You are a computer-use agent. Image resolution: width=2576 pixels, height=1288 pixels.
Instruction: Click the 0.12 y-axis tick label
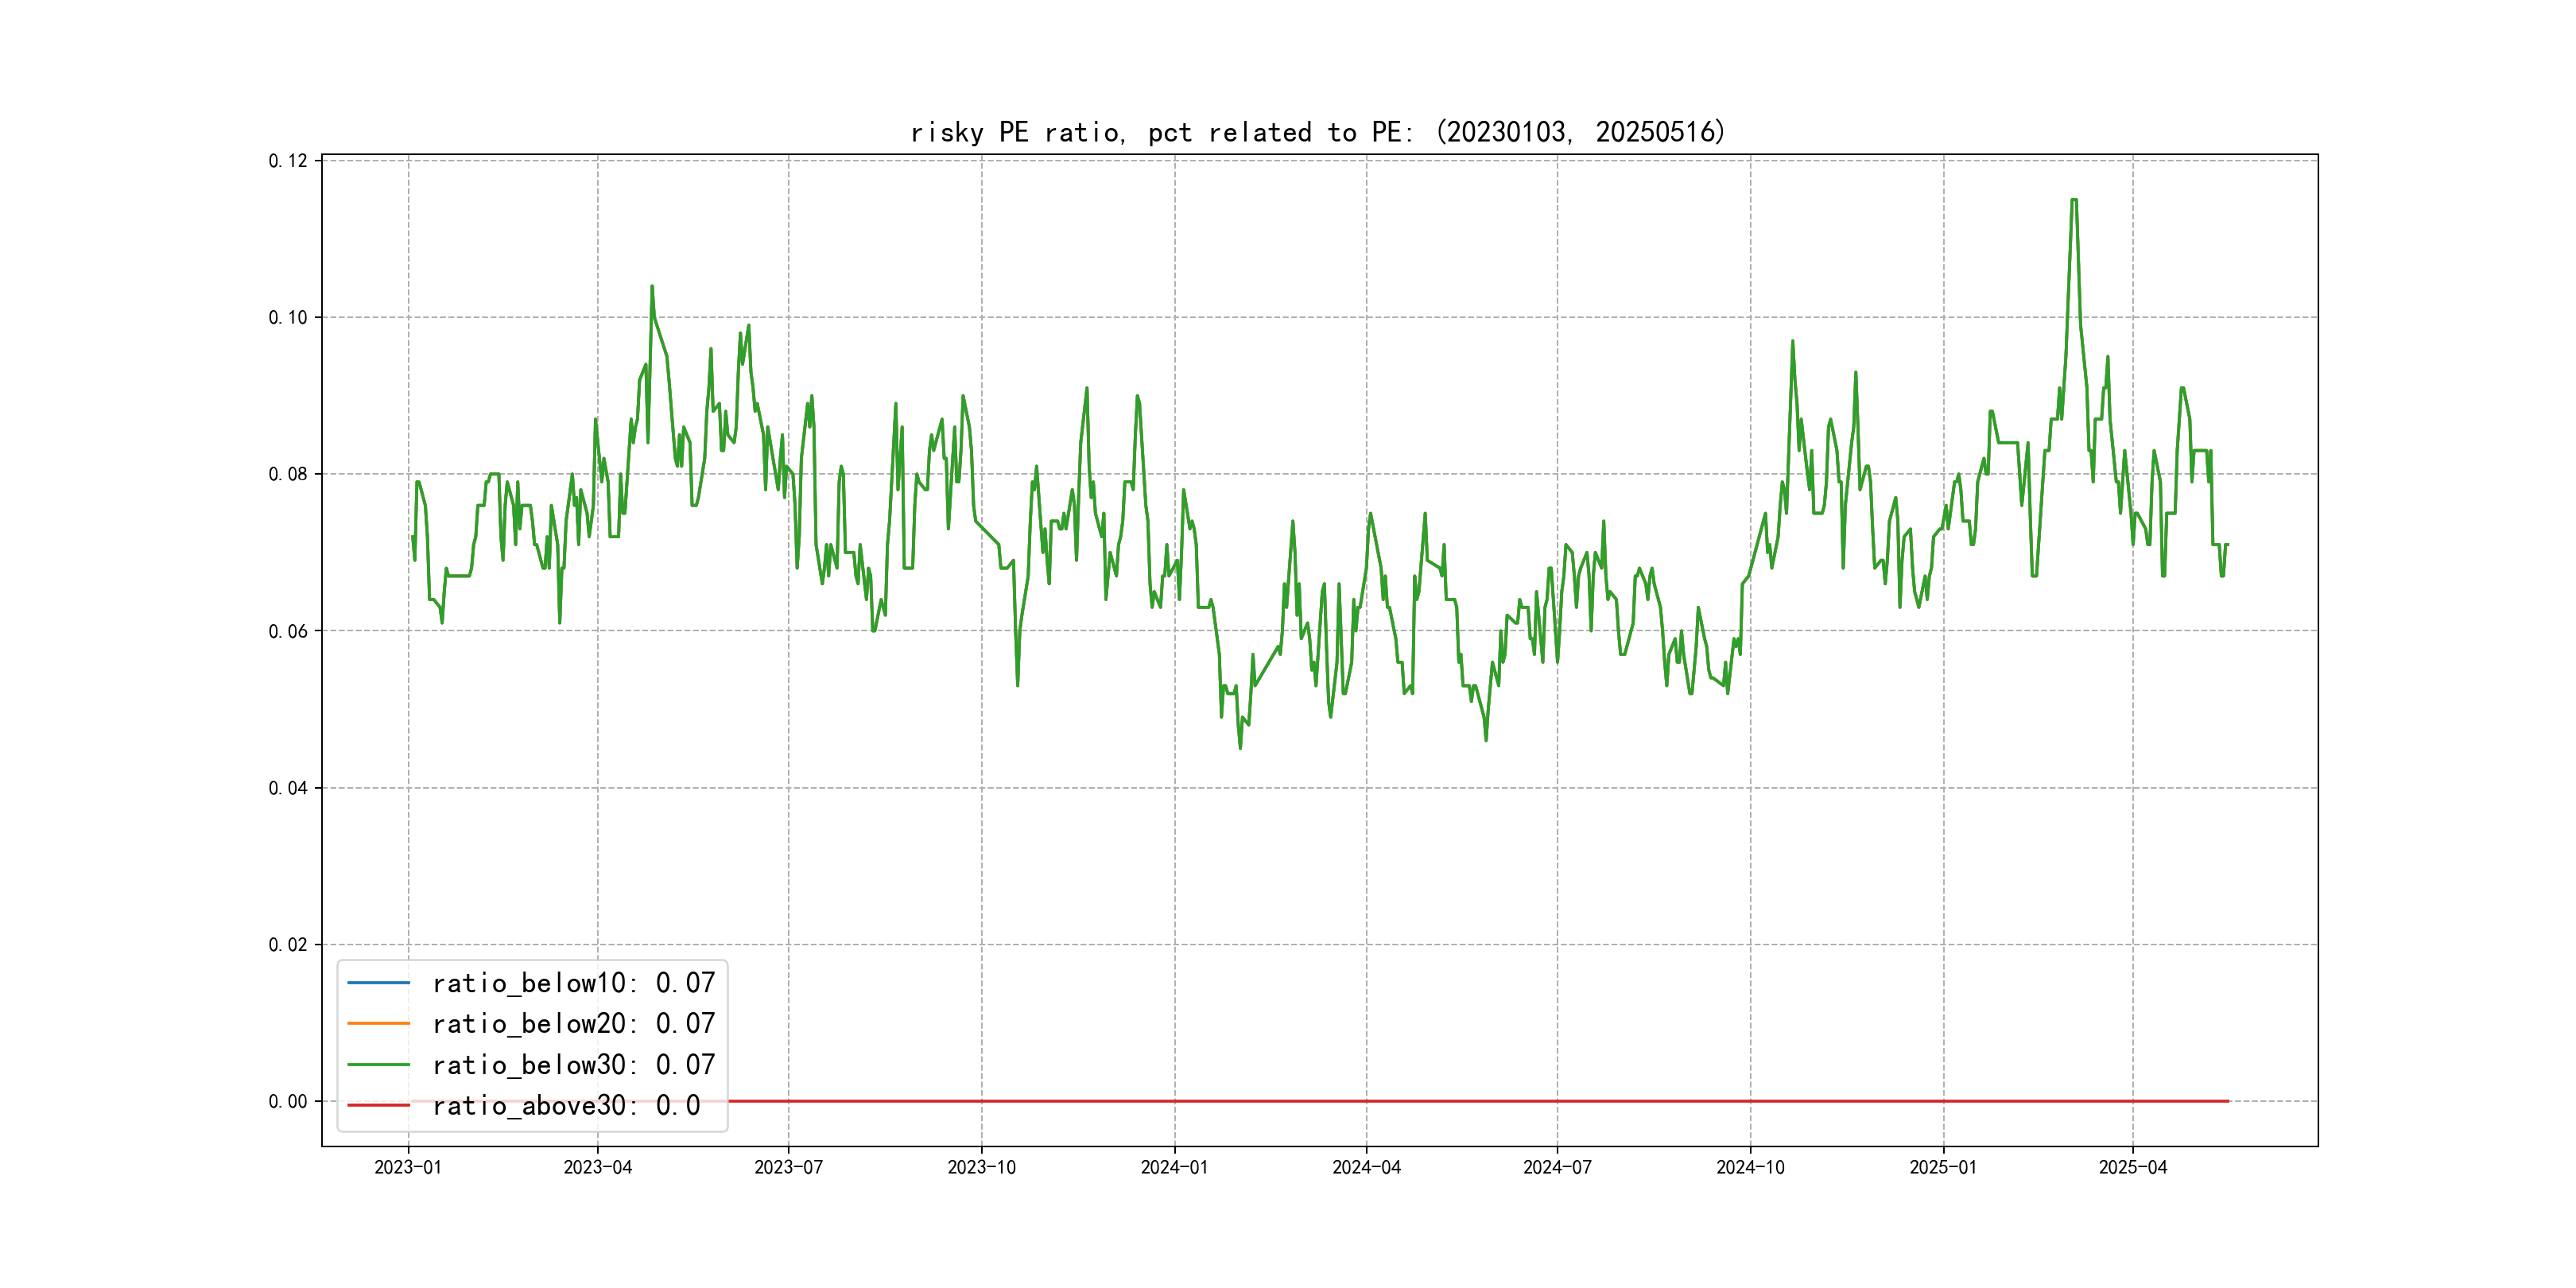coord(288,161)
